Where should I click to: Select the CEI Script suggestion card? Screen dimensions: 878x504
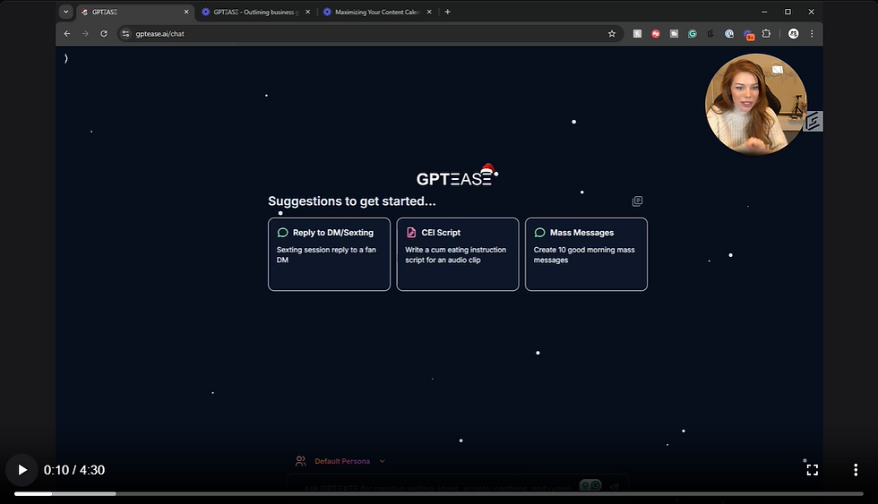tap(458, 254)
